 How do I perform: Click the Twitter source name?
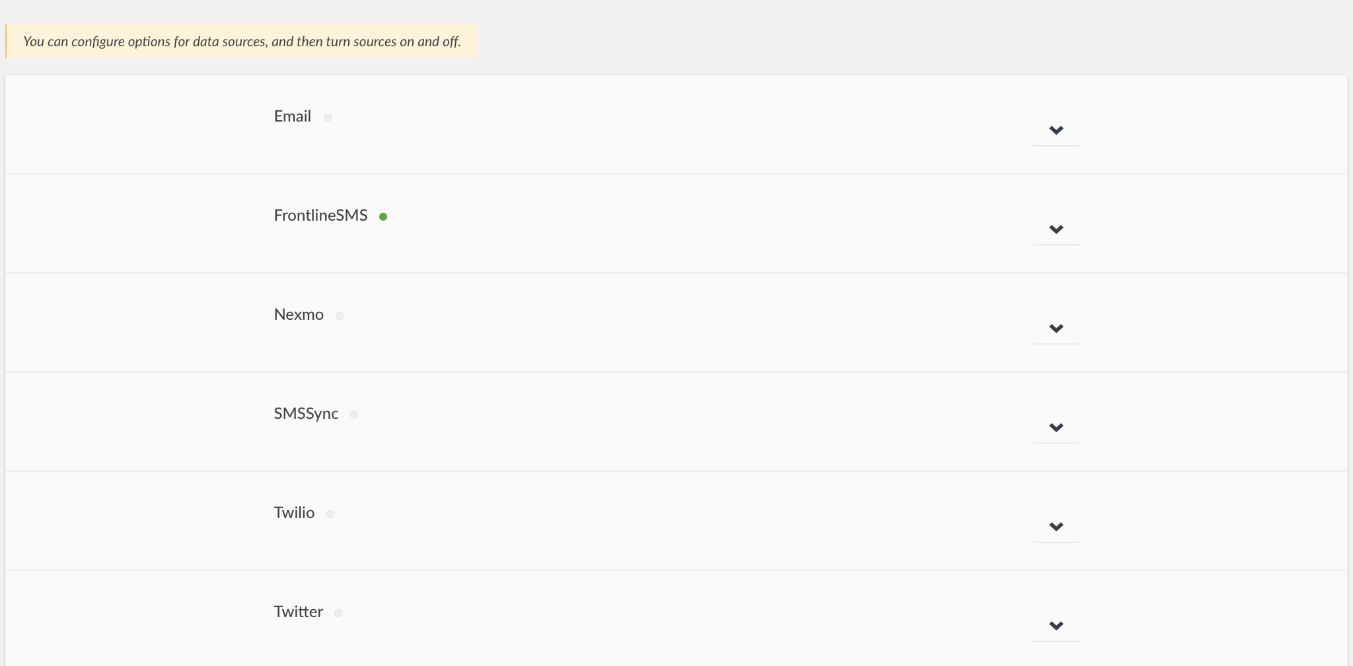(x=299, y=612)
